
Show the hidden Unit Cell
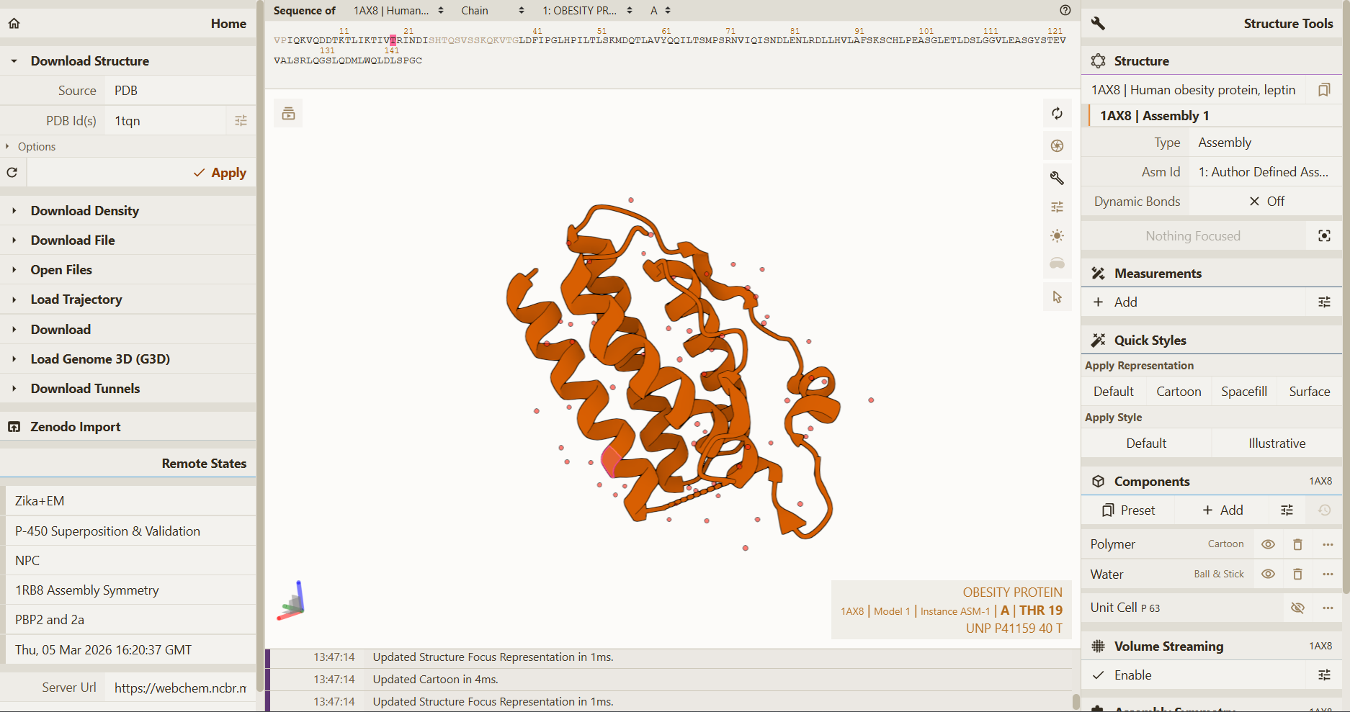[x=1297, y=608]
